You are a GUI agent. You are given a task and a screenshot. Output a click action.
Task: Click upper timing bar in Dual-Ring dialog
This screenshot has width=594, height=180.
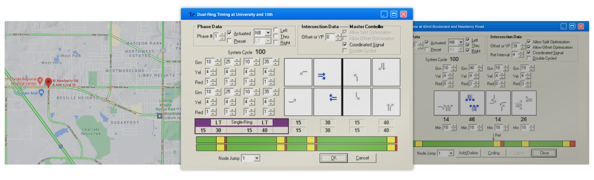pos(297,140)
